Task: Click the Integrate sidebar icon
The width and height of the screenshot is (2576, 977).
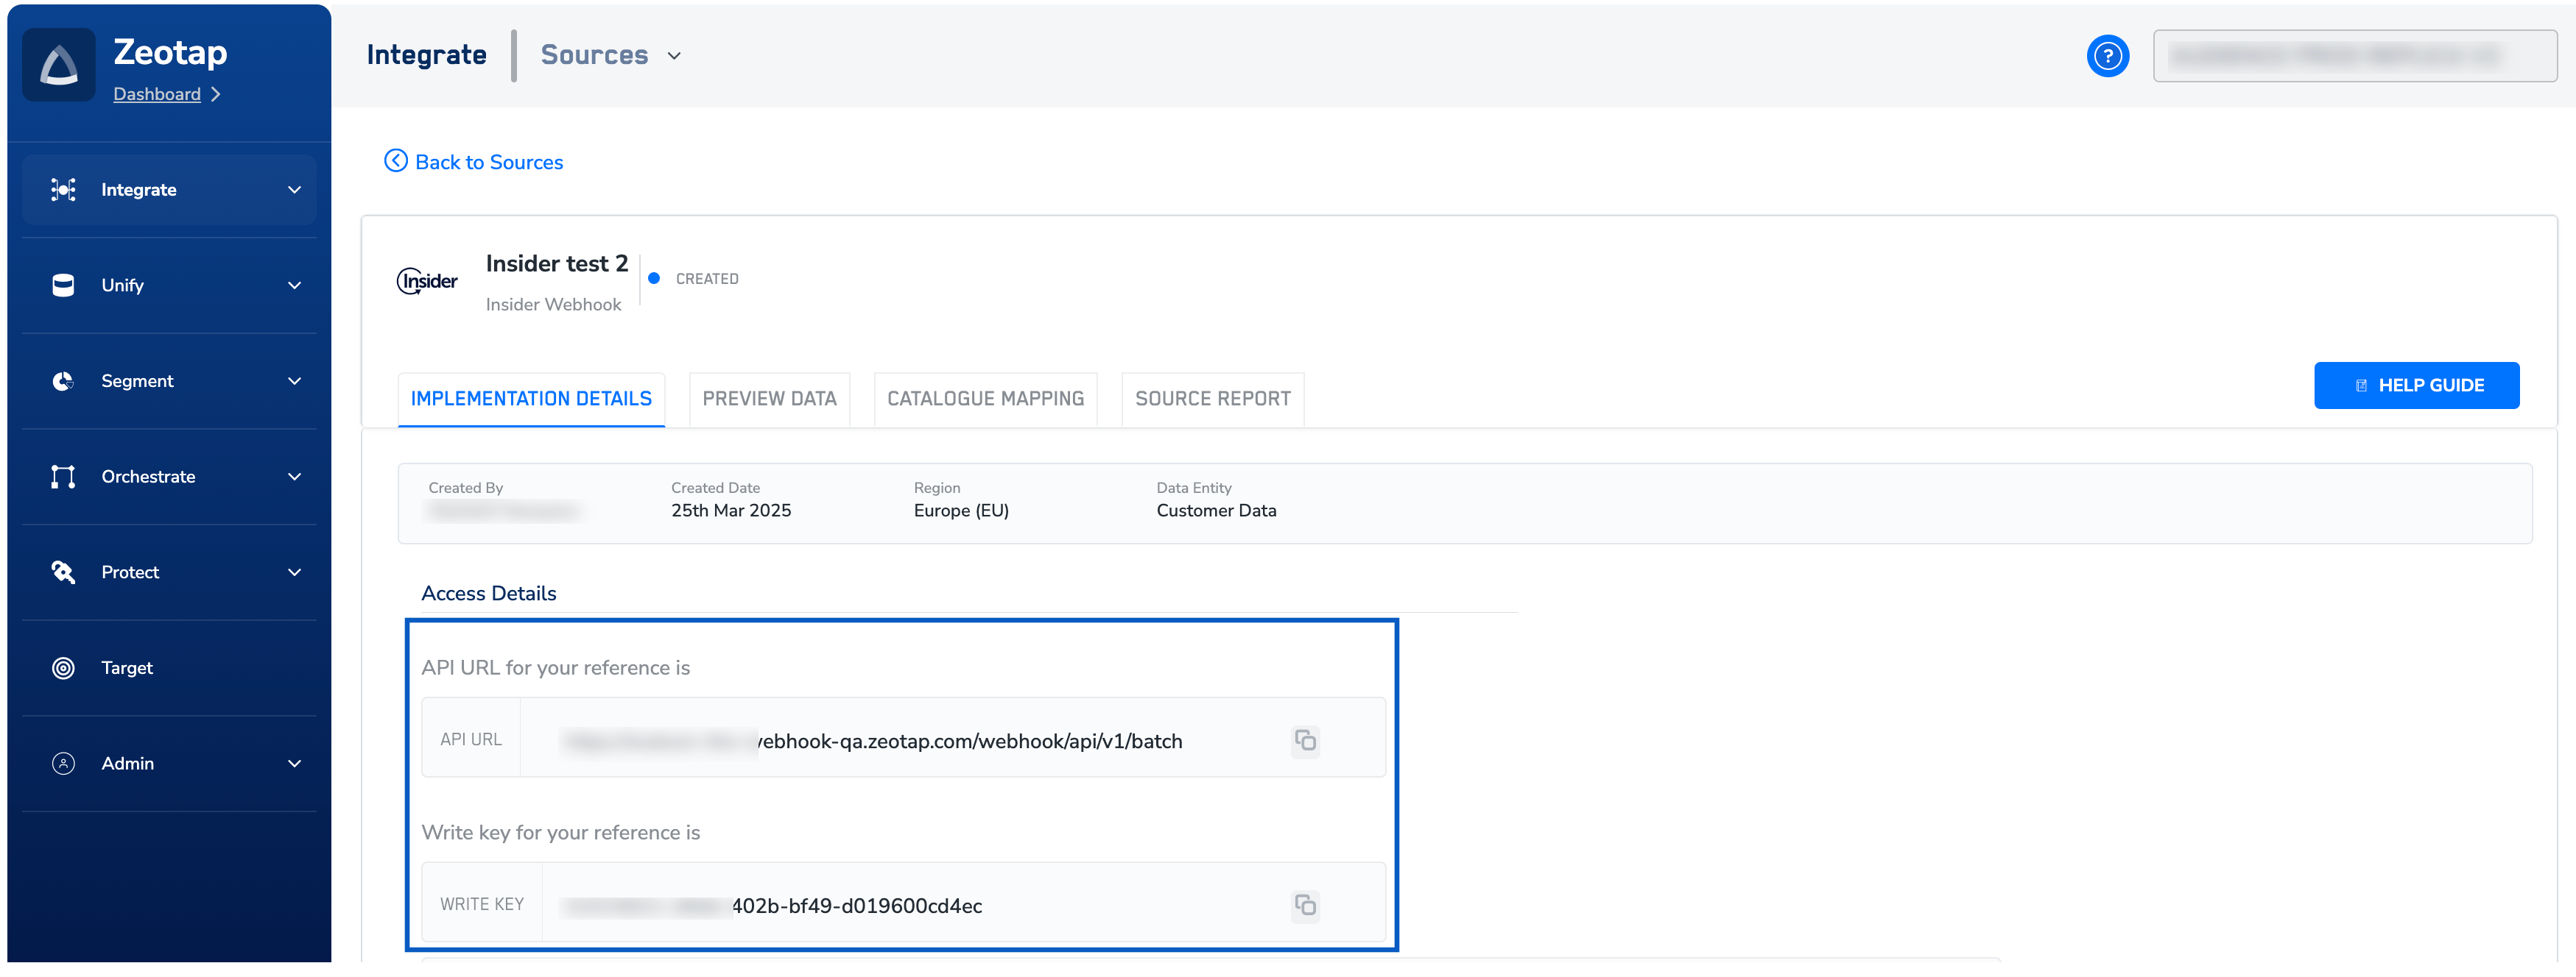Action: coord(63,190)
